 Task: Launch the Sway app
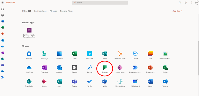[x=59, y=83]
